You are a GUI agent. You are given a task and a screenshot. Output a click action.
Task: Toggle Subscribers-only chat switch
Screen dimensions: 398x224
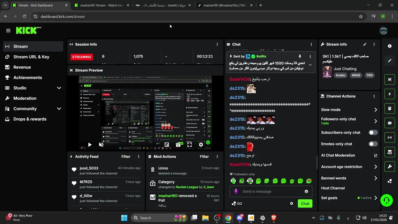pyautogui.click(x=373, y=133)
